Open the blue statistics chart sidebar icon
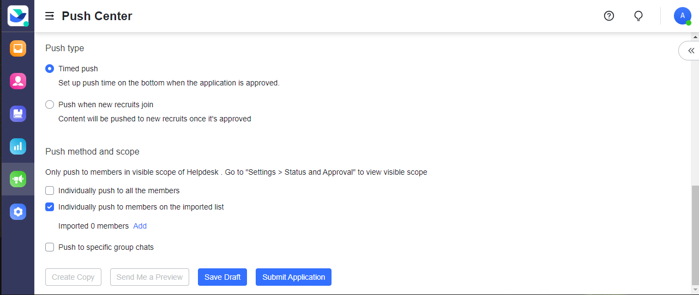The width and height of the screenshot is (699, 295). tap(18, 146)
